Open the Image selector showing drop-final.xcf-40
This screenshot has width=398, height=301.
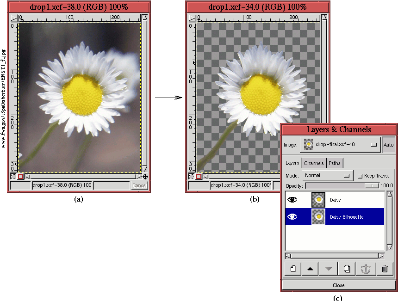[x=340, y=145]
